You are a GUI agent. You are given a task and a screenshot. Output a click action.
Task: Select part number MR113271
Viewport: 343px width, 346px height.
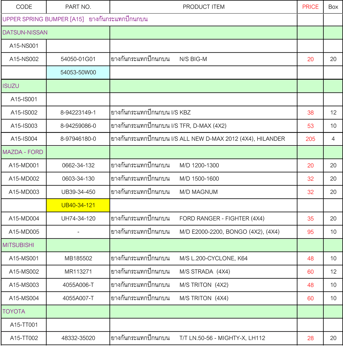(x=78, y=272)
